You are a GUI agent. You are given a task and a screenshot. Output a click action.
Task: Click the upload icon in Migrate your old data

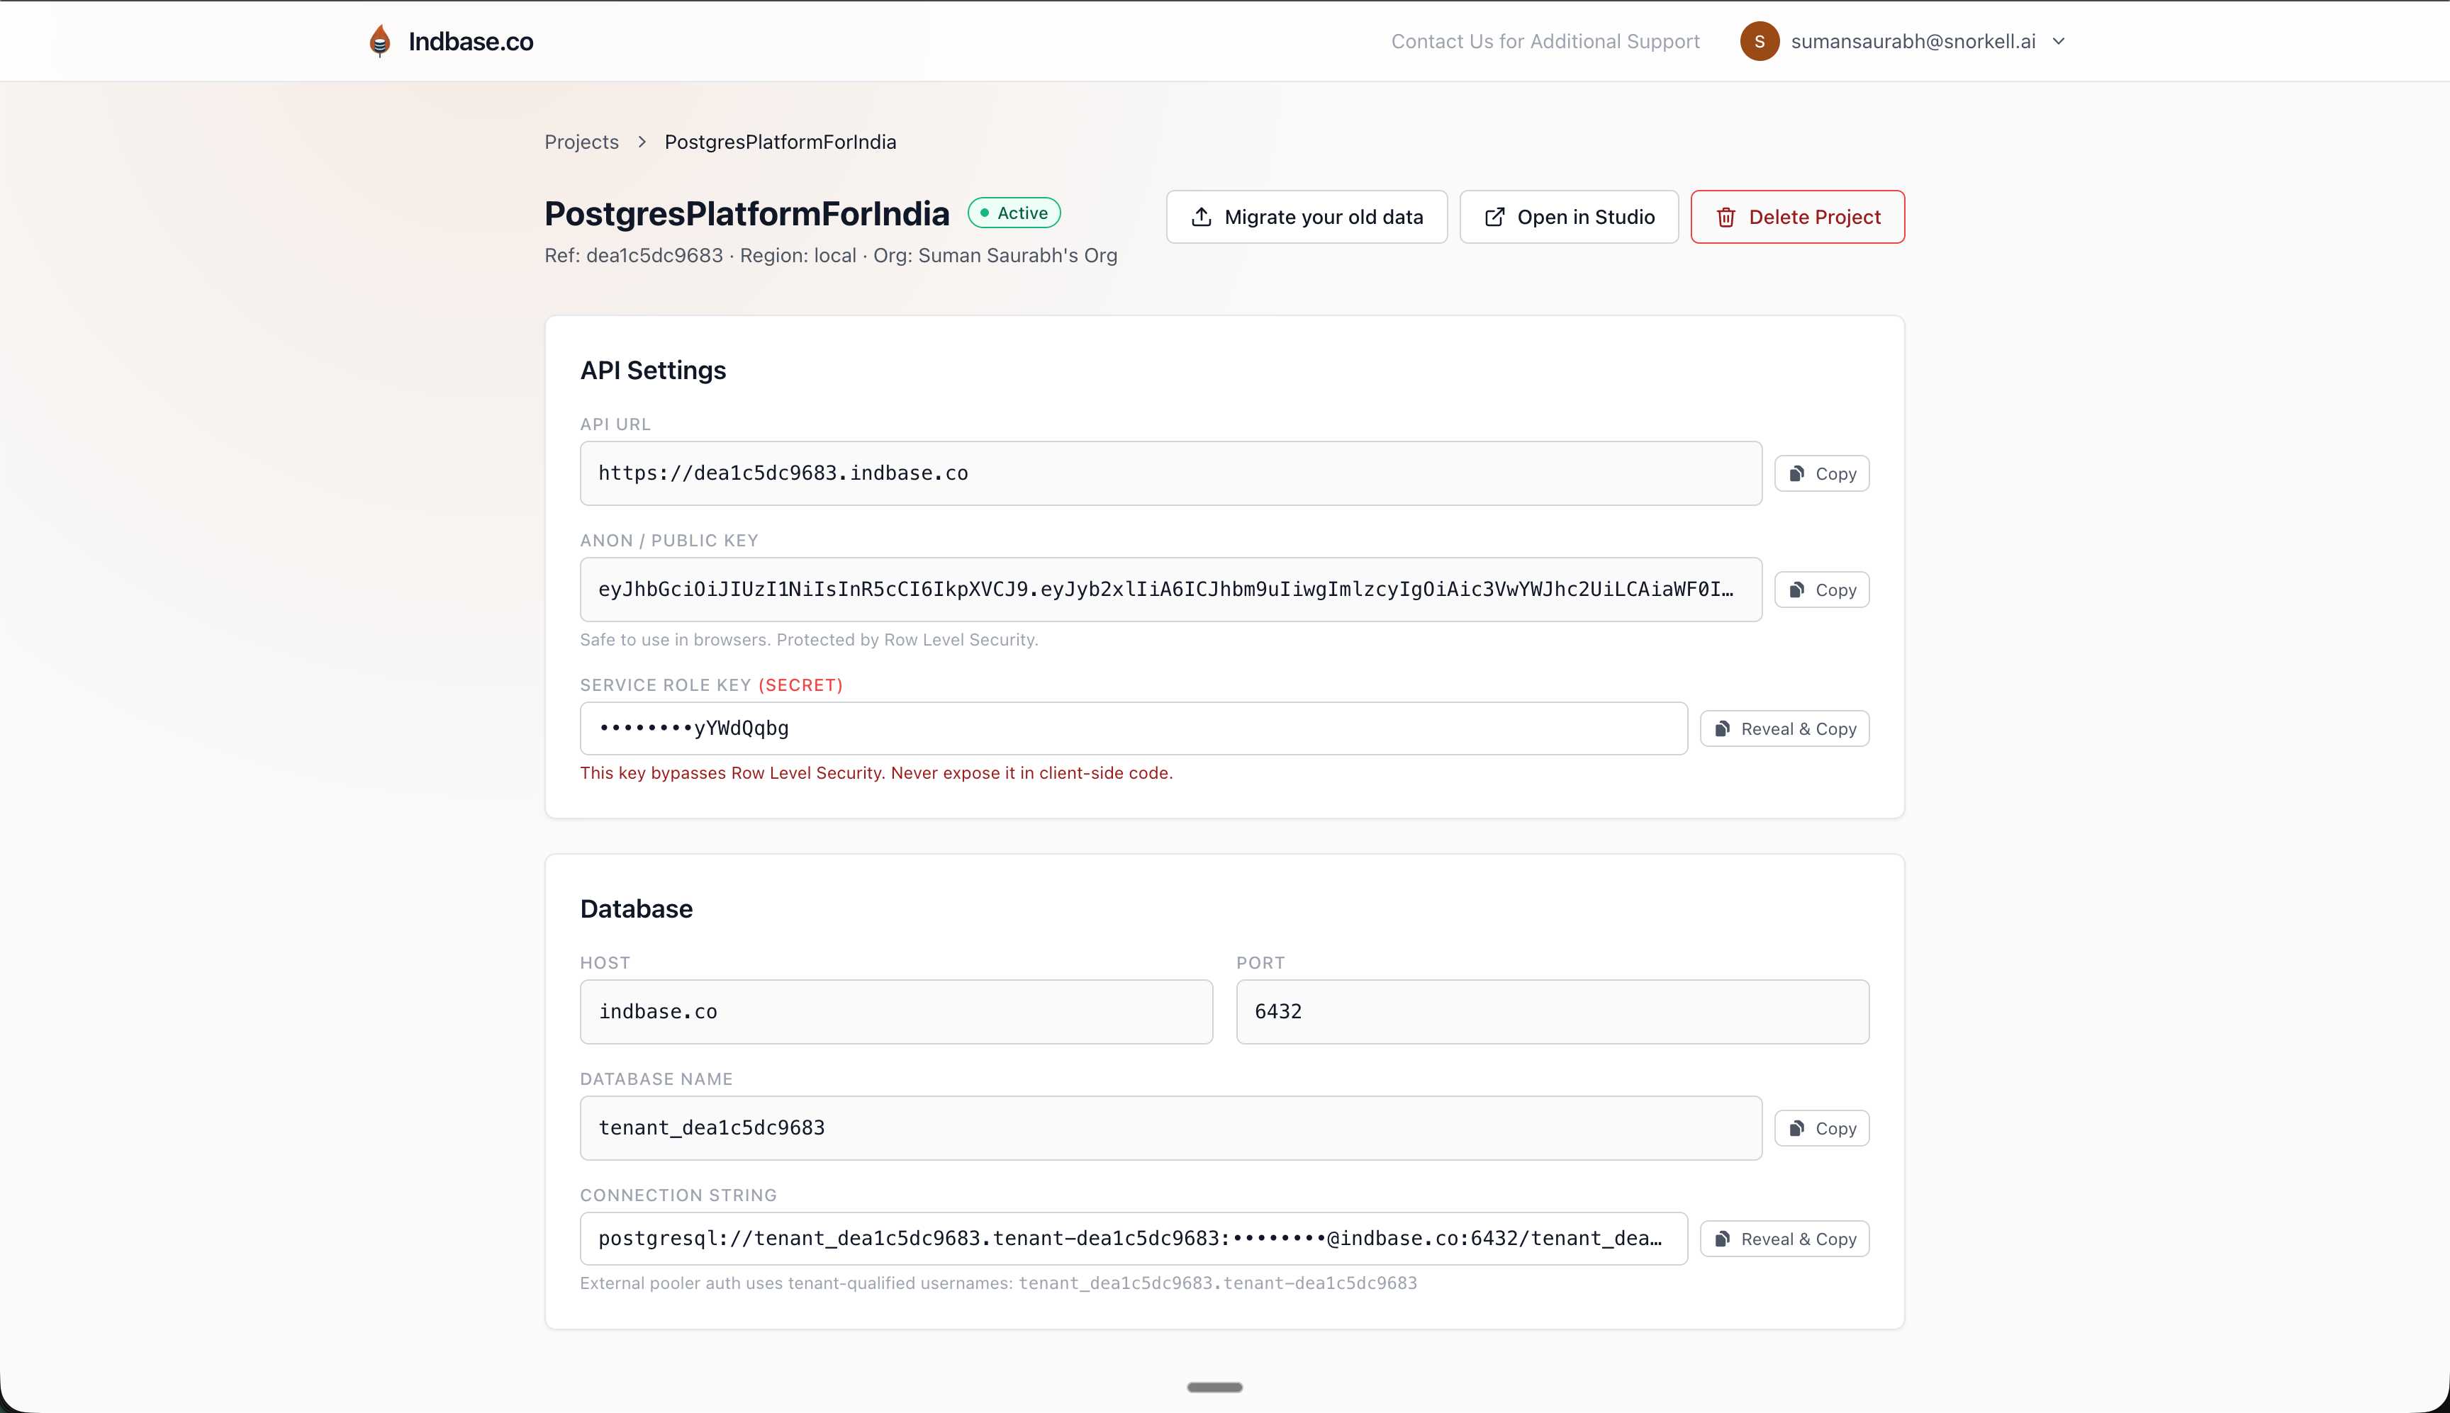click(1203, 216)
